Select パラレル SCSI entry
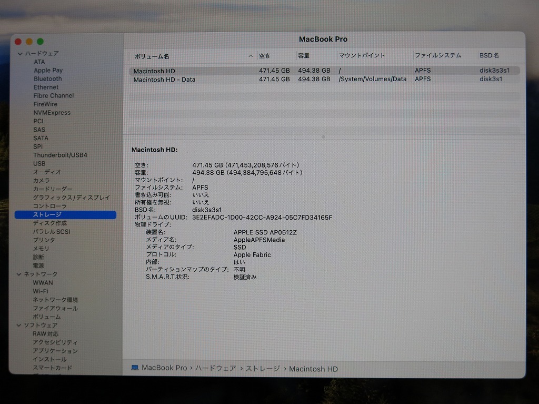Screen dimensions: 539x404 (52, 232)
